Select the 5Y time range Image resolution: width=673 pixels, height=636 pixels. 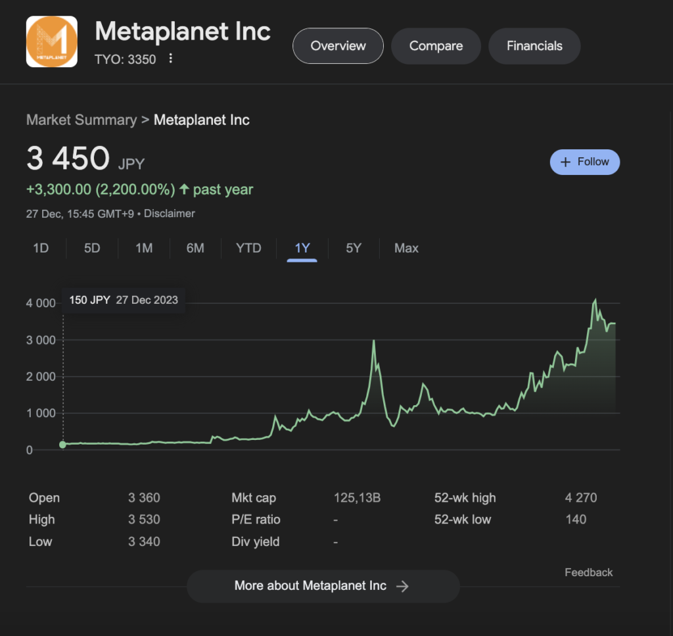[354, 248]
